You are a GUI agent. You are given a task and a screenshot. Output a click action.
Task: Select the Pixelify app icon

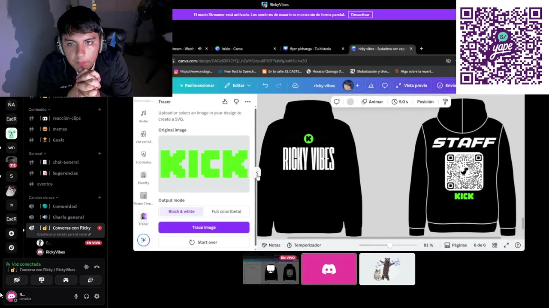[x=143, y=178]
